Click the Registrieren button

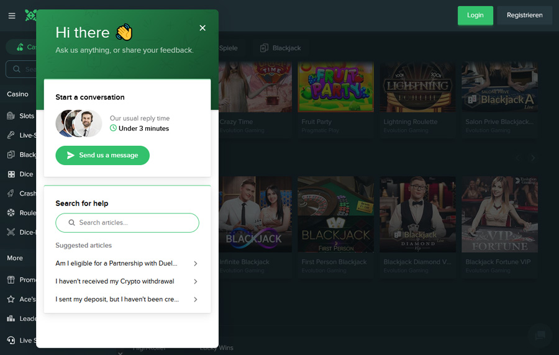524,16
